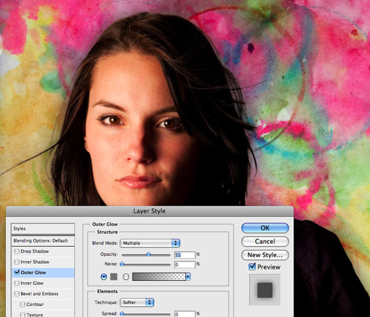
Task: Enable the Contour checkbox
Action: pyautogui.click(x=23, y=304)
